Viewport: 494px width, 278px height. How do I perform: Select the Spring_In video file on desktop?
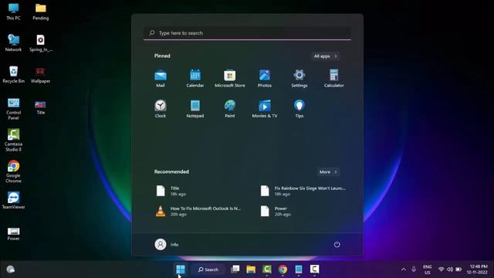(41, 43)
